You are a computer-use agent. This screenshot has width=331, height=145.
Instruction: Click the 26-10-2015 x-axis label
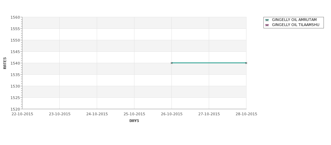point(172,114)
